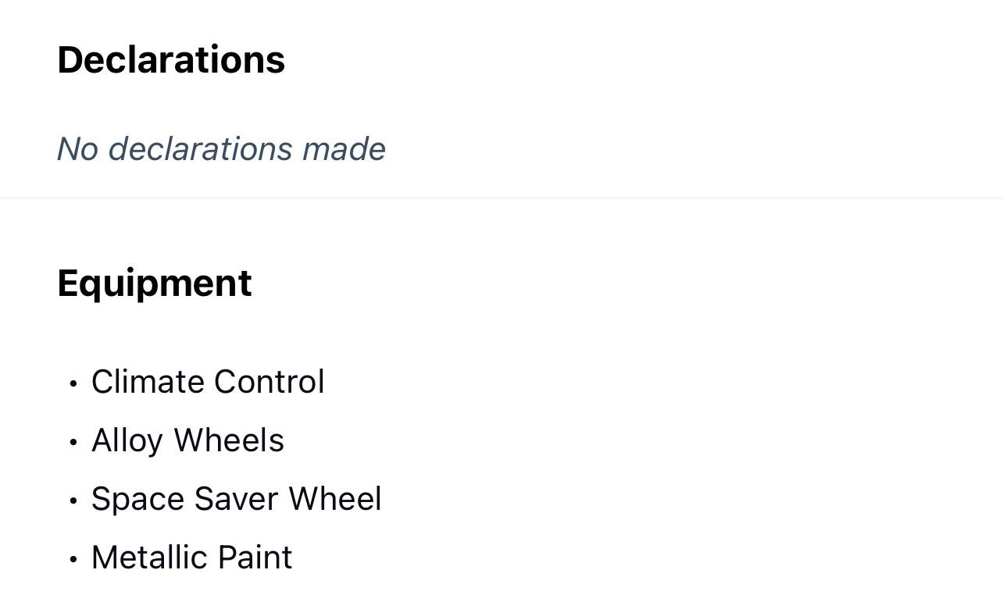
Task: Click the bullet beside Climate Control
Action: pos(73,383)
